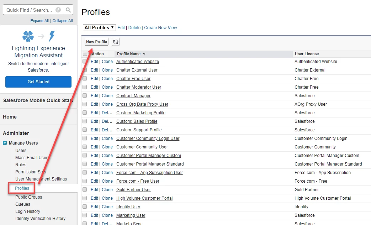Image resolution: width=371 pixels, height=225 pixels.
Task: Open Force.com - Free User profile
Action: pos(138,181)
